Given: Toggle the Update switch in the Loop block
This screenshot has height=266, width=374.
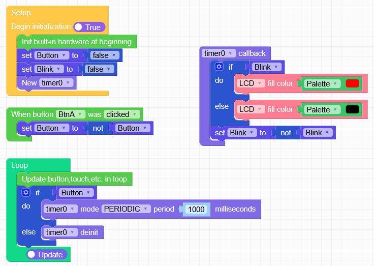Looking at the screenshot, I should [46, 254].
